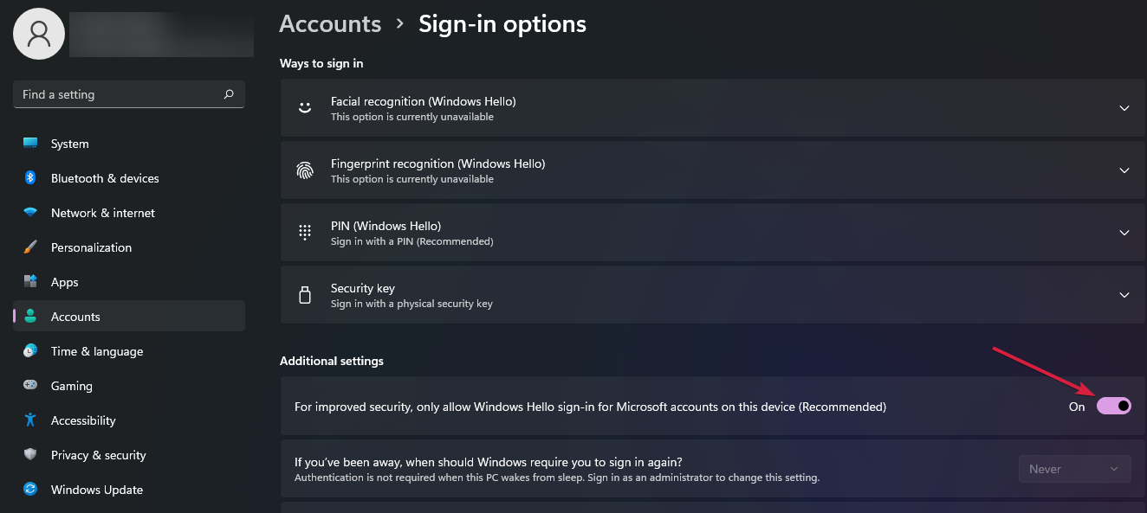Click the Accessibility person icon
1147x513 pixels.
[30, 420]
